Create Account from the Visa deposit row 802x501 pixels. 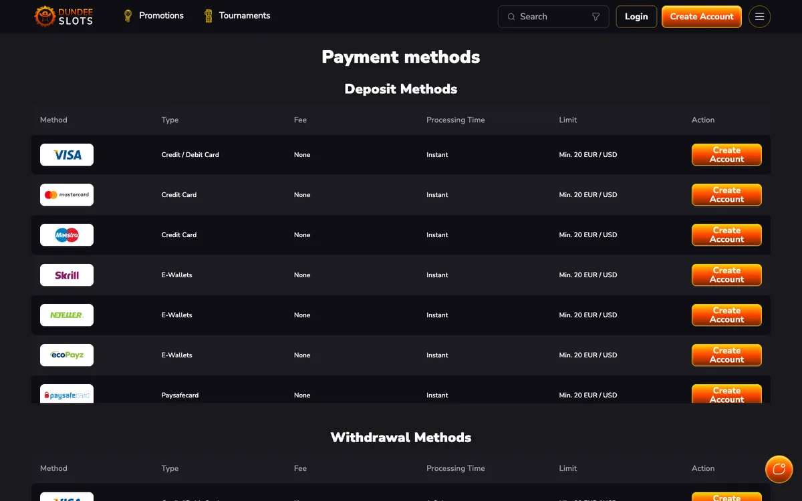coord(726,155)
